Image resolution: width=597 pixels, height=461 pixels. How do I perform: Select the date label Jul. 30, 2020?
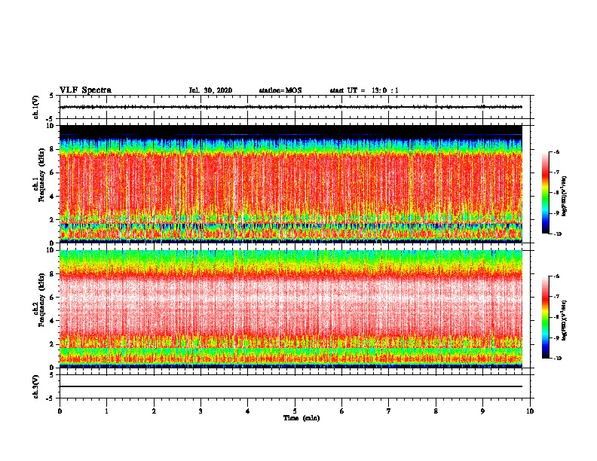[x=210, y=90]
